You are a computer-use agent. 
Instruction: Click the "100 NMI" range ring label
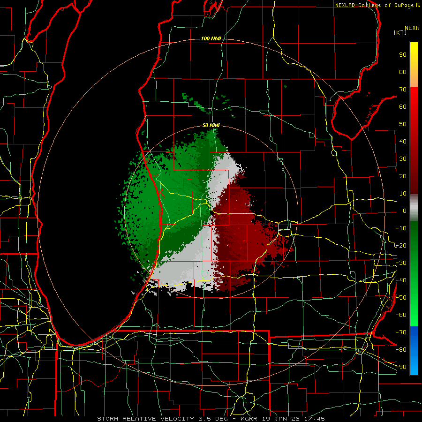pos(211,39)
